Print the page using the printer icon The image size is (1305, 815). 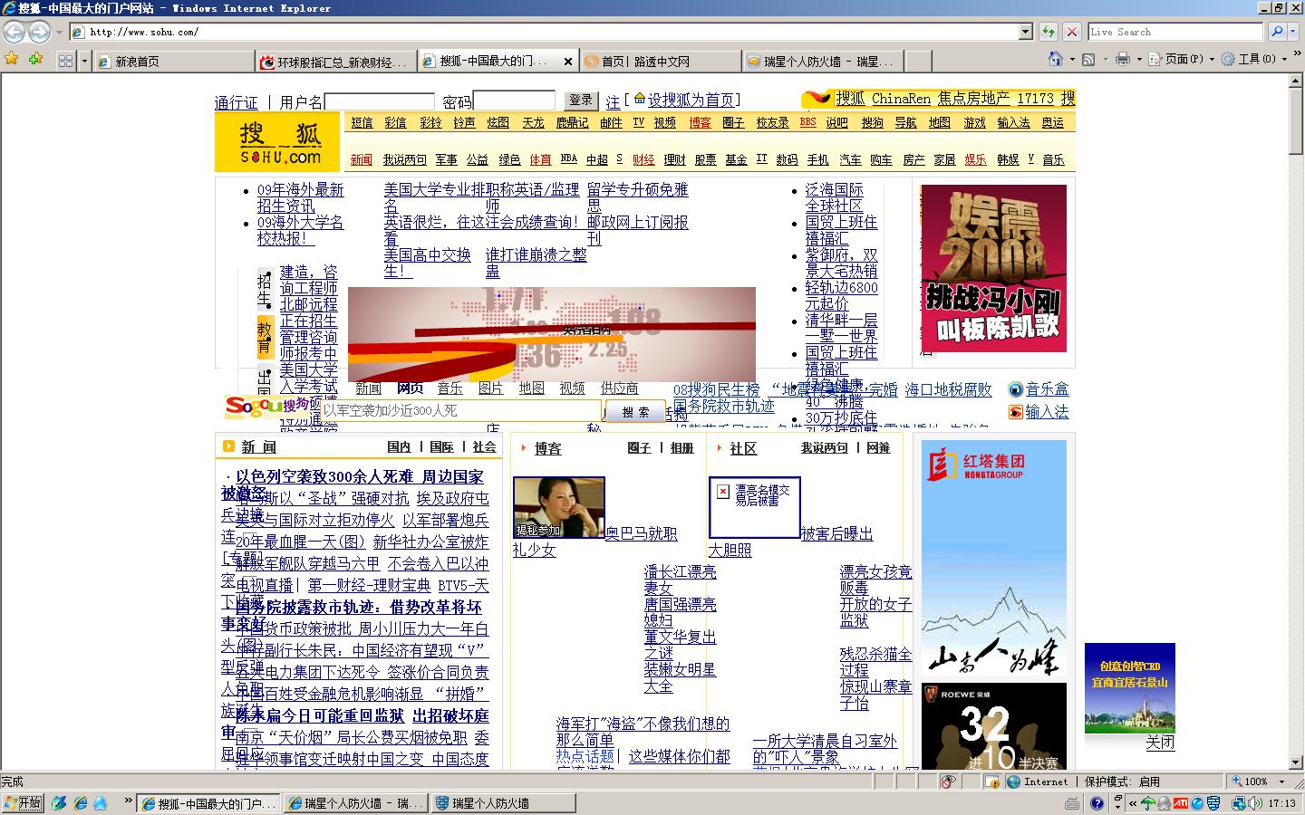[1122, 59]
